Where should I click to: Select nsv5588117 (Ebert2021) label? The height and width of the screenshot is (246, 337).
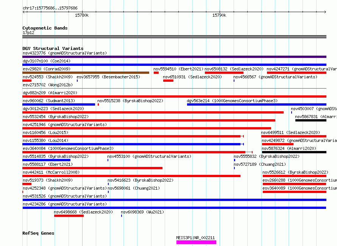[48, 164]
